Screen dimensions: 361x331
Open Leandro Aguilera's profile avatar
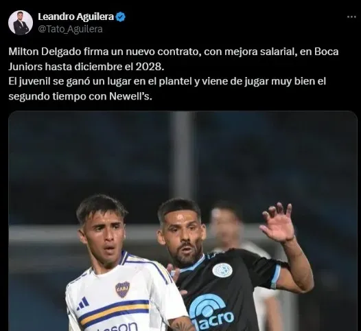[x=21, y=23]
